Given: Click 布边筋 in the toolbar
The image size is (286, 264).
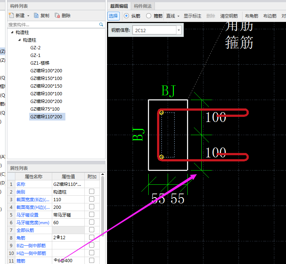Looking at the screenshot, I should point(270,16).
